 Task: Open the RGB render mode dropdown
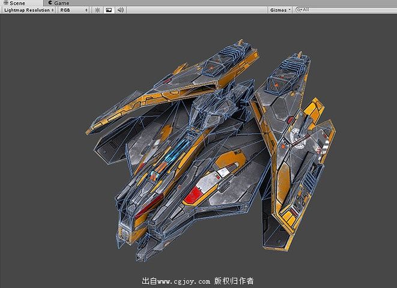pos(74,10)
